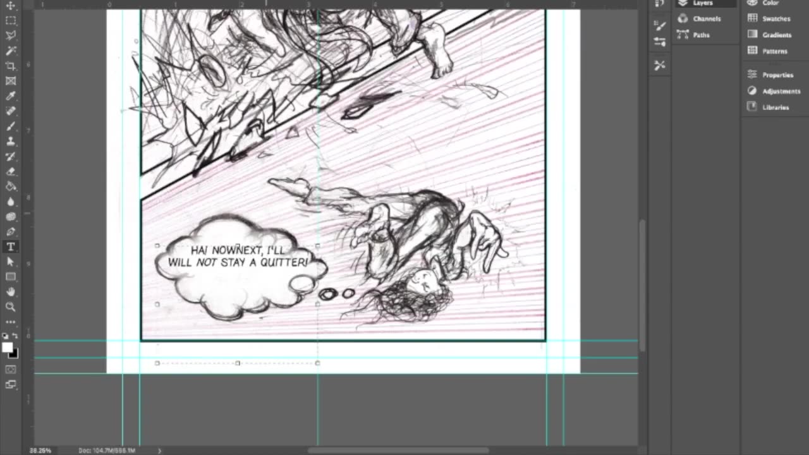Click the bottom-middle text box handle
Image resolution: width=809 pixels, height=455 pixels.
(x=238, y=363)
